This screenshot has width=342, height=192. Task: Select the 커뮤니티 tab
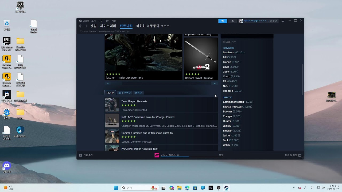tap(126, 26)
